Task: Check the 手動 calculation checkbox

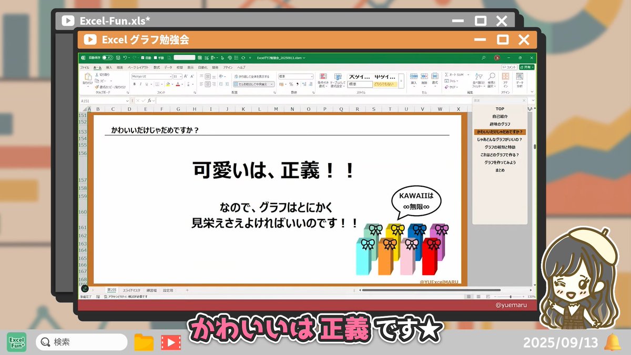Action: click(156, 57)
